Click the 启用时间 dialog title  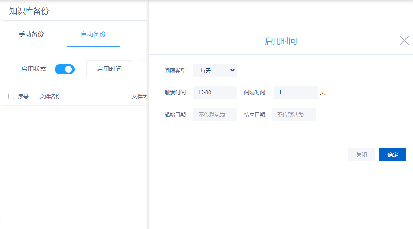tap(281, 41)
